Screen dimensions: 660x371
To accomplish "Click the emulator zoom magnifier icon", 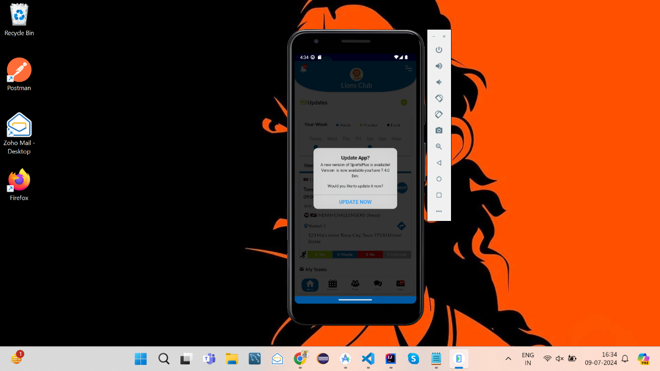I will (x=439, y=147).
